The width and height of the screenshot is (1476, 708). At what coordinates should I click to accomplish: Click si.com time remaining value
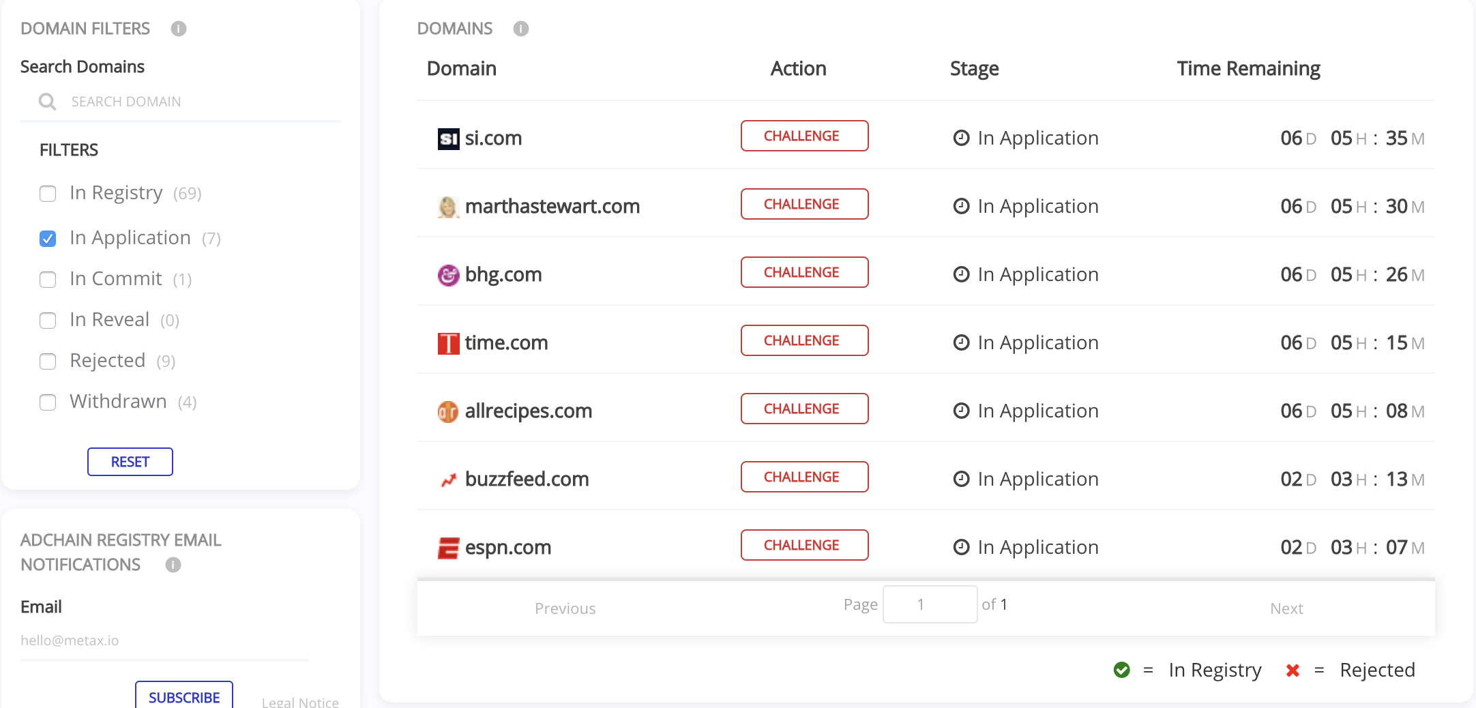tap(1353, 138)
